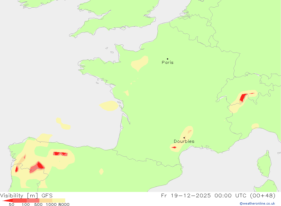281x206 pixels.
Task: Select the pale yellow 1000-8000 legend swatch
Action: [59, 200]
